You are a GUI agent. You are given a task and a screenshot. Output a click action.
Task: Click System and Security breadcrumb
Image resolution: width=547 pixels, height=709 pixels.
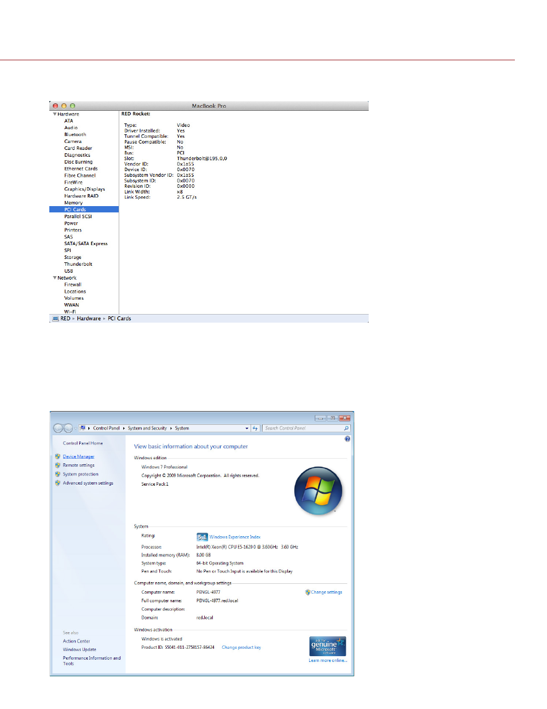147,428
